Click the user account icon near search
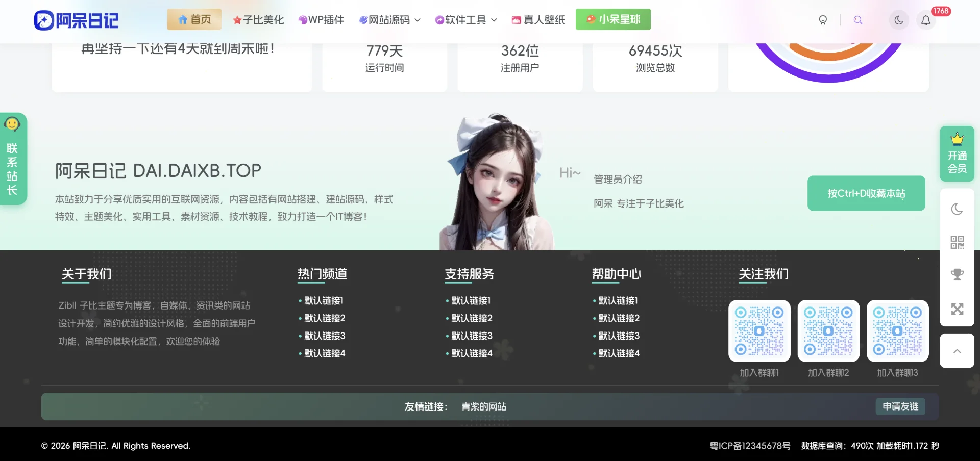Screen dimensions: 980x461 tap(823, 20)
